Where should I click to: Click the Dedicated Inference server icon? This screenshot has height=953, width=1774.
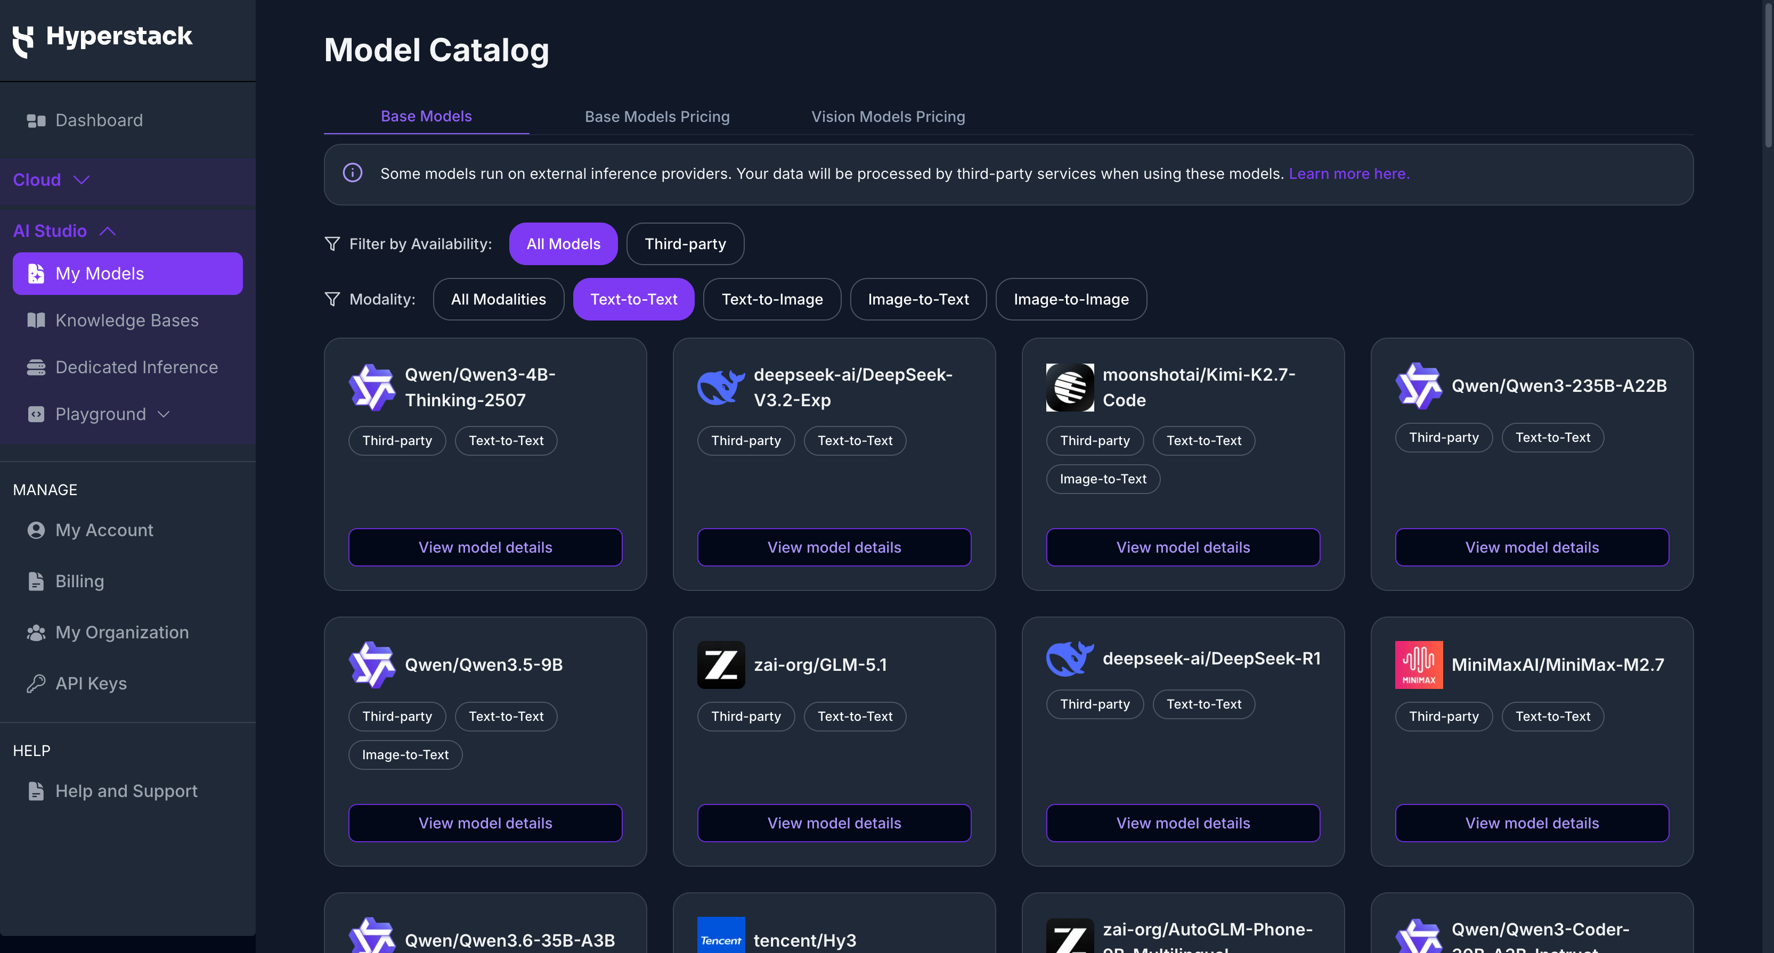(x=36, y=367)
